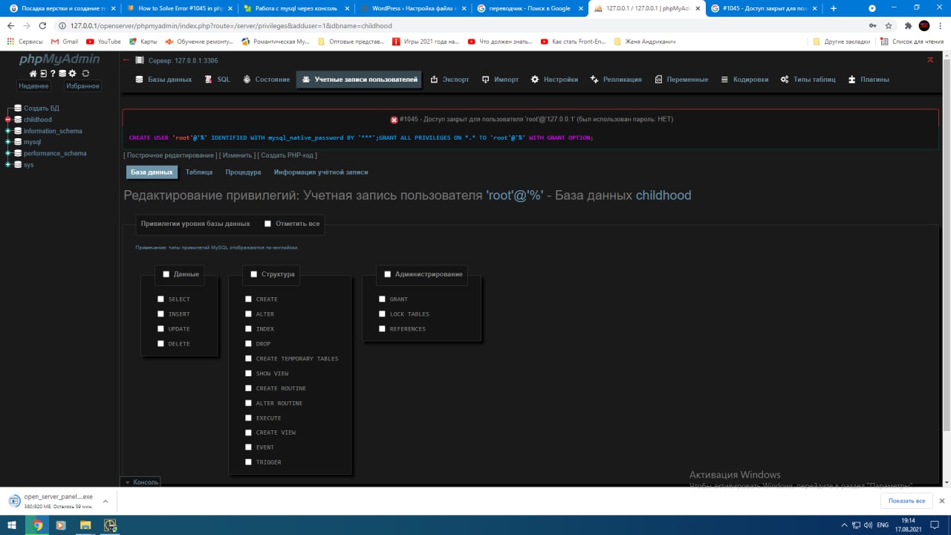Open Chrome extensions puzzle icon

[x=908, y=25]
